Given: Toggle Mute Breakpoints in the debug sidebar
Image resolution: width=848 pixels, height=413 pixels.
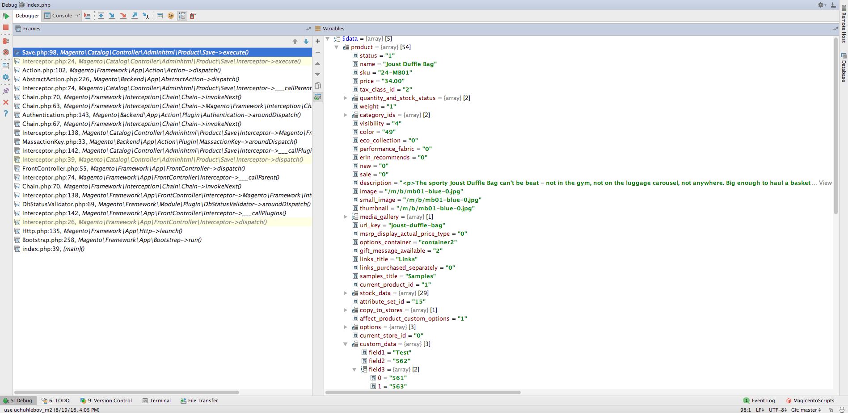Looking at the screenshot, I should [6, 52].
